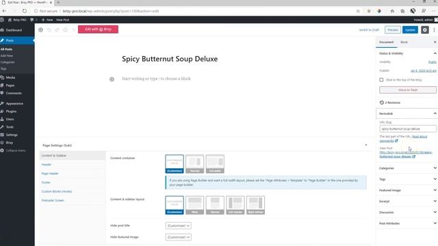Image resolution: width=438 pixels, height=246 pixels.
Task: Open Header page settings tab
Action: pyautogui.click(x=47, y=165)
